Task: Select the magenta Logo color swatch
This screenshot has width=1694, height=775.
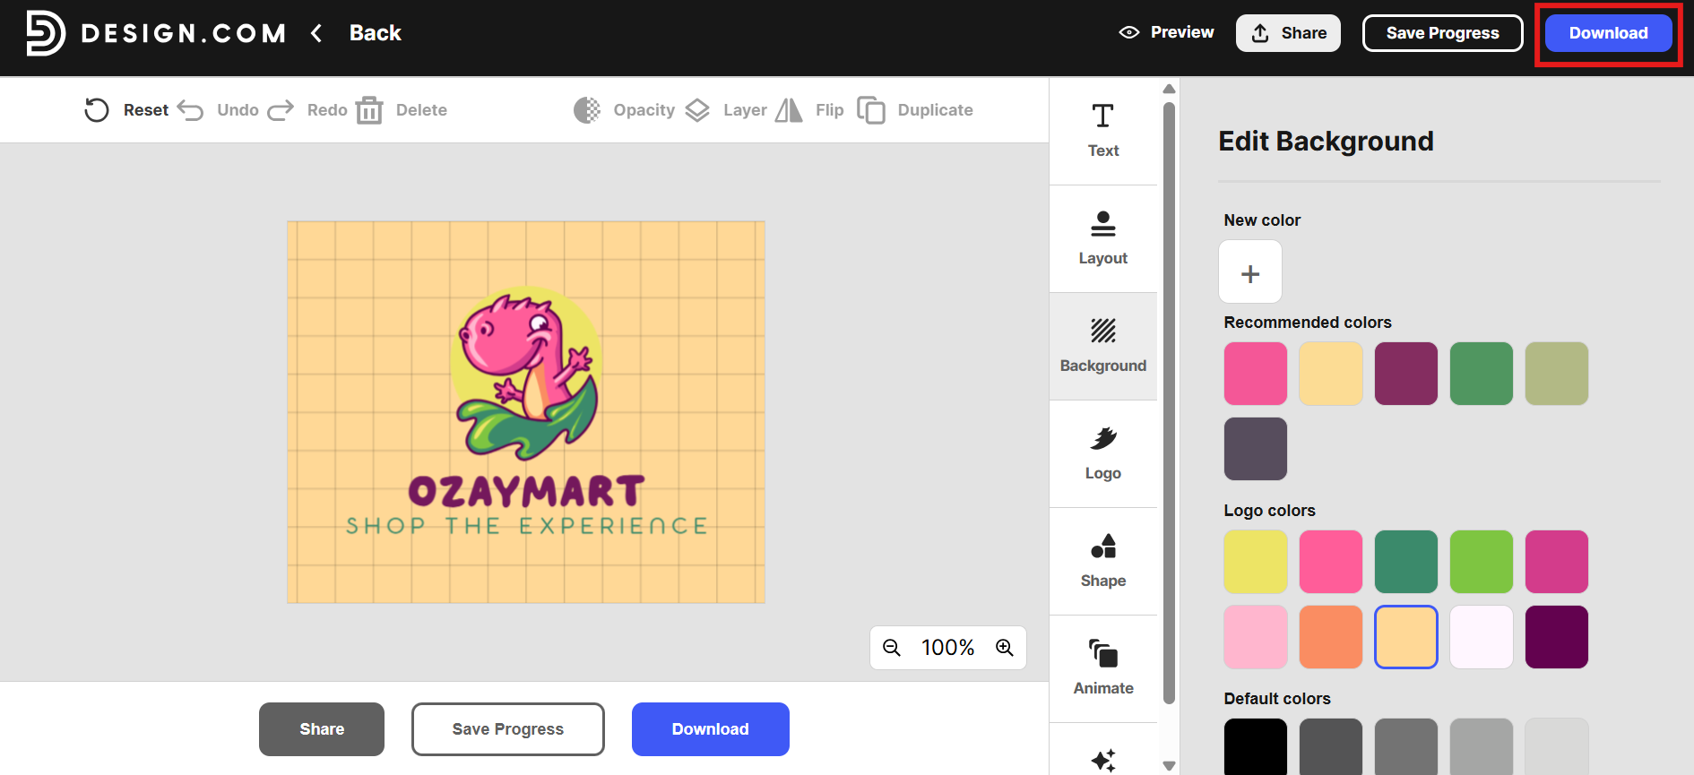Action: 1557,562
